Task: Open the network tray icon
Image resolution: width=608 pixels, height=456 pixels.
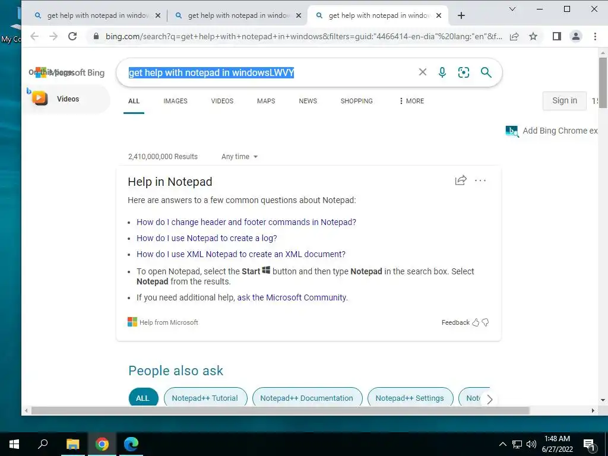Action: click(x=517, y=444)
